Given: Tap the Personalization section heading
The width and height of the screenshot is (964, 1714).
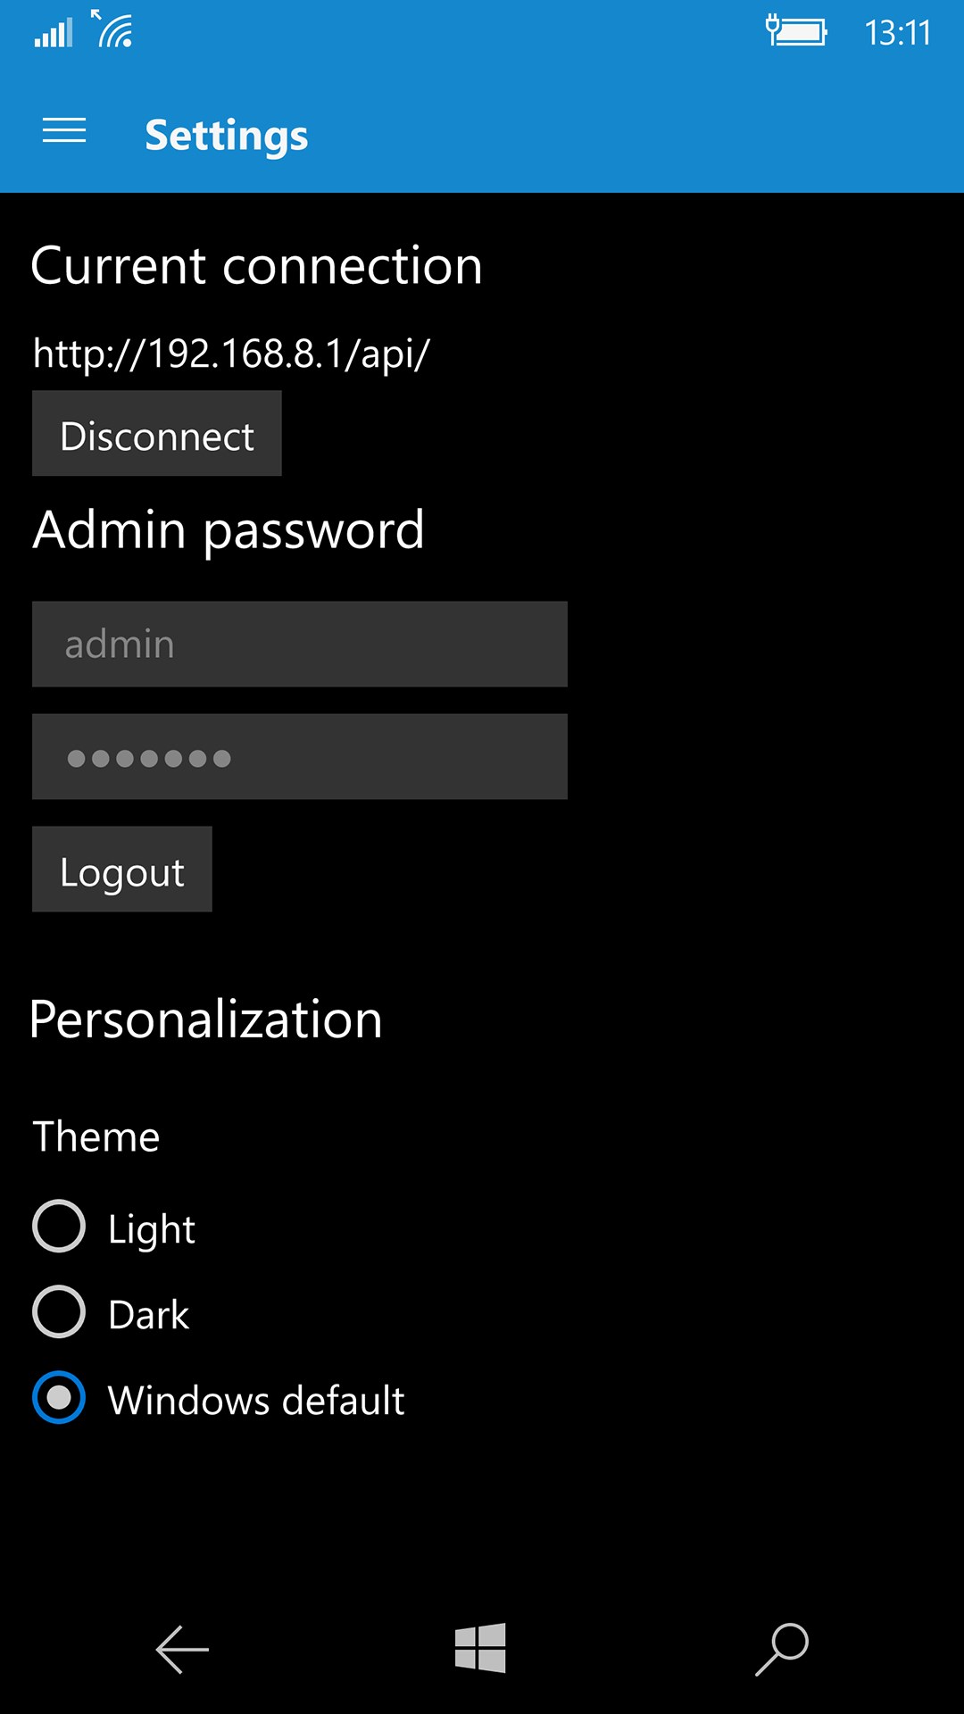Looking at the screenshot, I should point(206,1019).
